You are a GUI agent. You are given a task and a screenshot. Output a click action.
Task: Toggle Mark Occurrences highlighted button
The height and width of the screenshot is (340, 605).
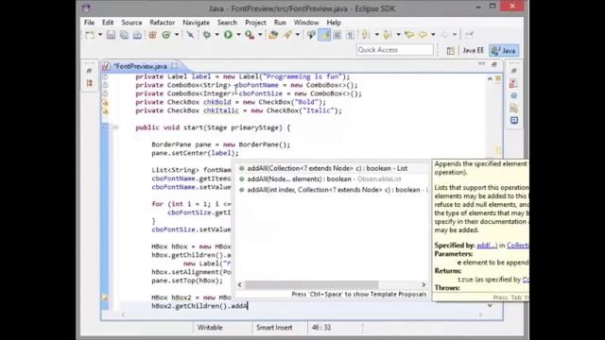coord(324,35)
